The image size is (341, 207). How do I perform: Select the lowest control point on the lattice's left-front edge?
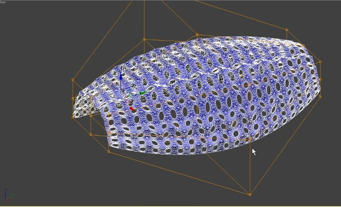pyautogui.click(x=109, y=152)
